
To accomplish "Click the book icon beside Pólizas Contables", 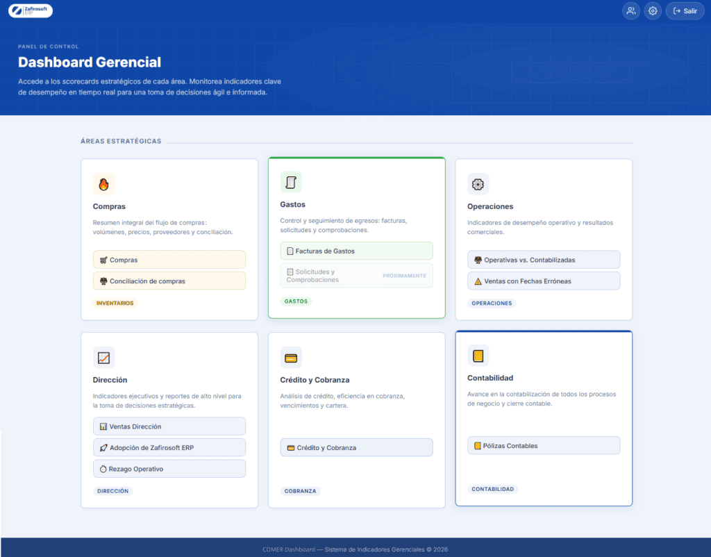I will pyautogui.click(x=478, y=446).
